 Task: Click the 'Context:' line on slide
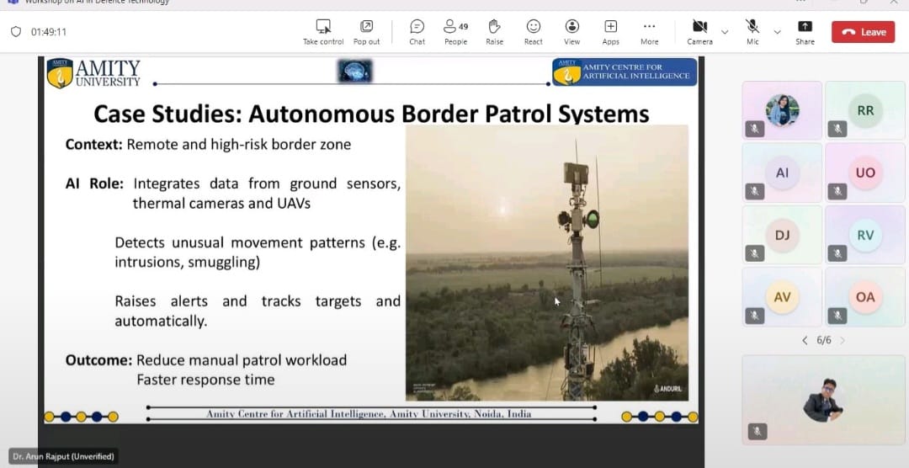click(208, 144)
